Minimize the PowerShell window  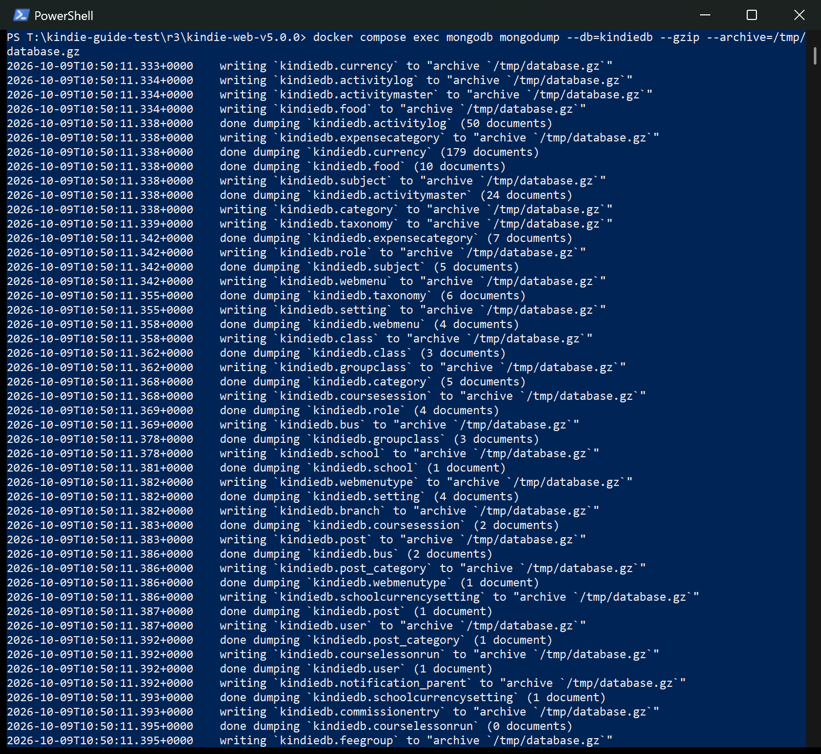(x=705, y=15)
